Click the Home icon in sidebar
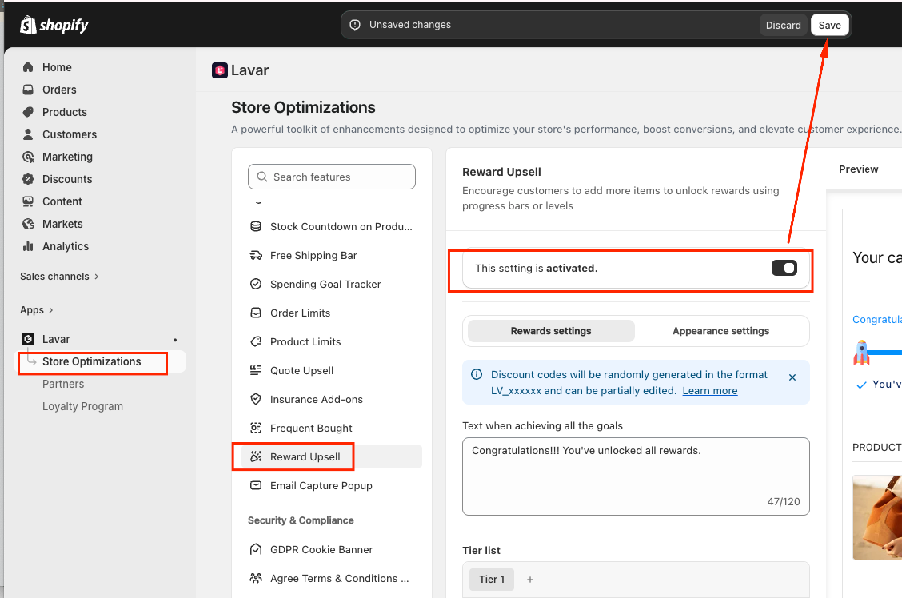The width and height of the screenshot is (902, 598). [28, 67]
